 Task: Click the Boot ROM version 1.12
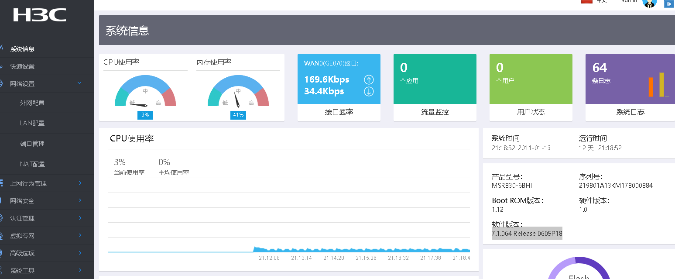click(x=498, y=210)
